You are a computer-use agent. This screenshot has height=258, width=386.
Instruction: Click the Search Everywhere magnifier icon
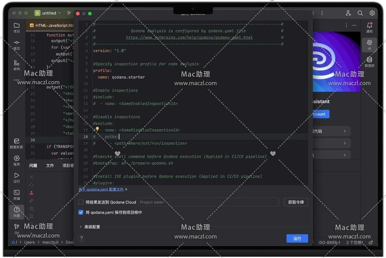[x=360, y=13]
